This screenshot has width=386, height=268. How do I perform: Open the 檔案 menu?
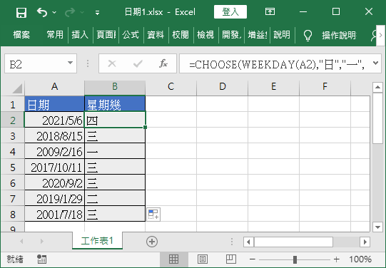pos(21,35)
